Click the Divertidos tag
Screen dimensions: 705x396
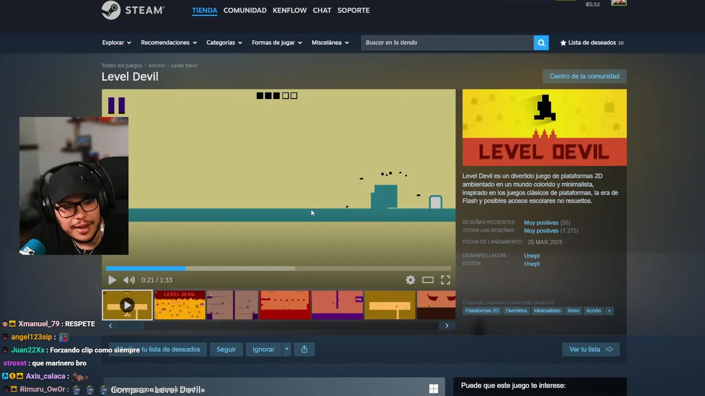tap(516, 311)
